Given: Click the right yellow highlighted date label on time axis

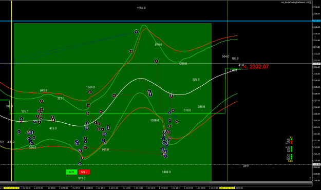Looking at the screenshot, I should click(x=227, y=188).
